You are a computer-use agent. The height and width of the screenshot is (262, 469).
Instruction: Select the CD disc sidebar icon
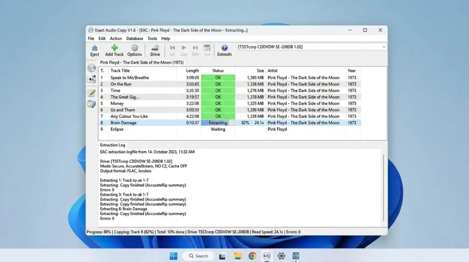(x=92, y=68)
